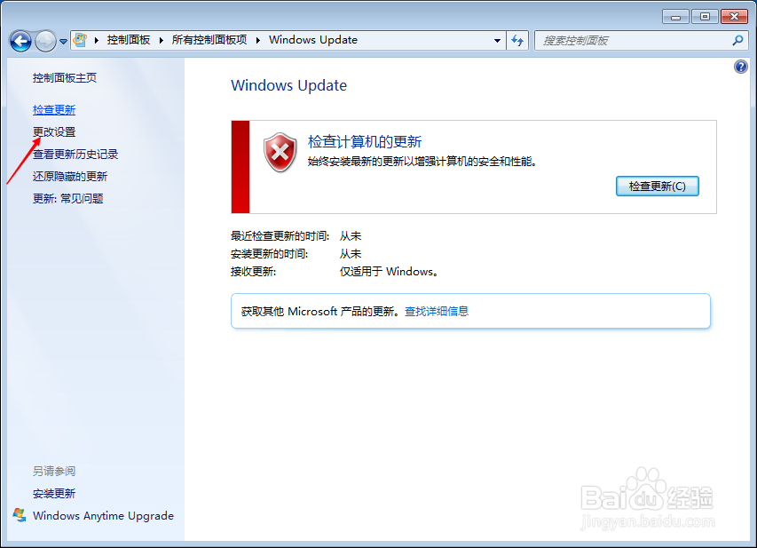This screenshot has height=548, width=757.
Task: Open the 查找详细信息 link
Action: 437,311
